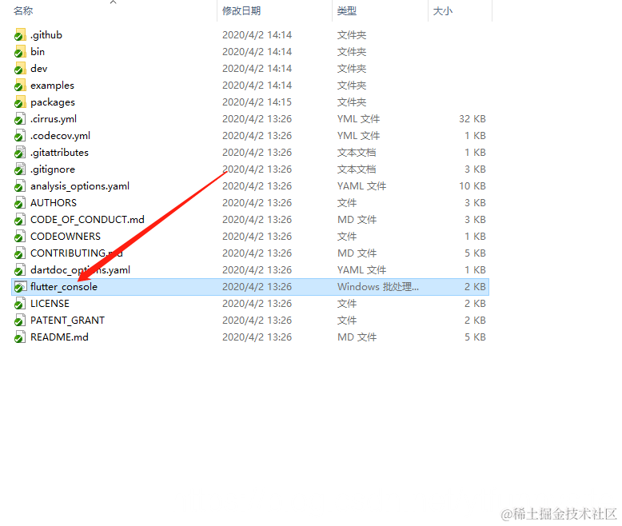The height and width of the screenshot is (526, 622).
Task: Sort by 类型 column header
Action: tap(347, 10)
